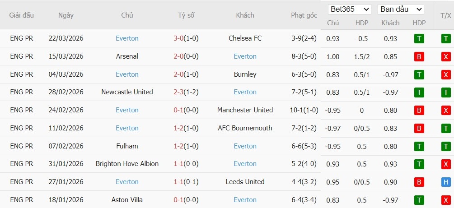Click the Tỷ số column header
The width and height of the screenshot is (454, 208).
pyautogui.click(x=186, y=15)
